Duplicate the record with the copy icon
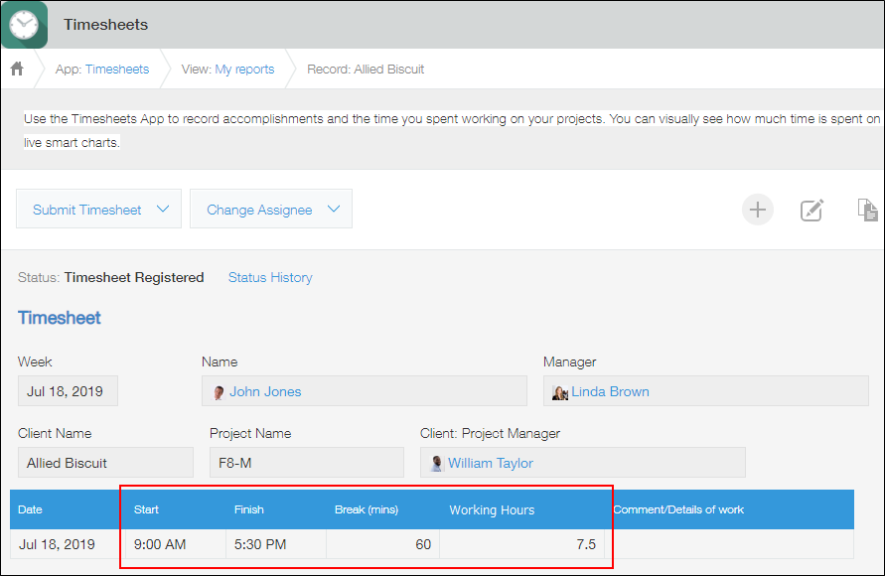This screenshot has width=885, height=576. pyautogui.click(x=866, y=210)
